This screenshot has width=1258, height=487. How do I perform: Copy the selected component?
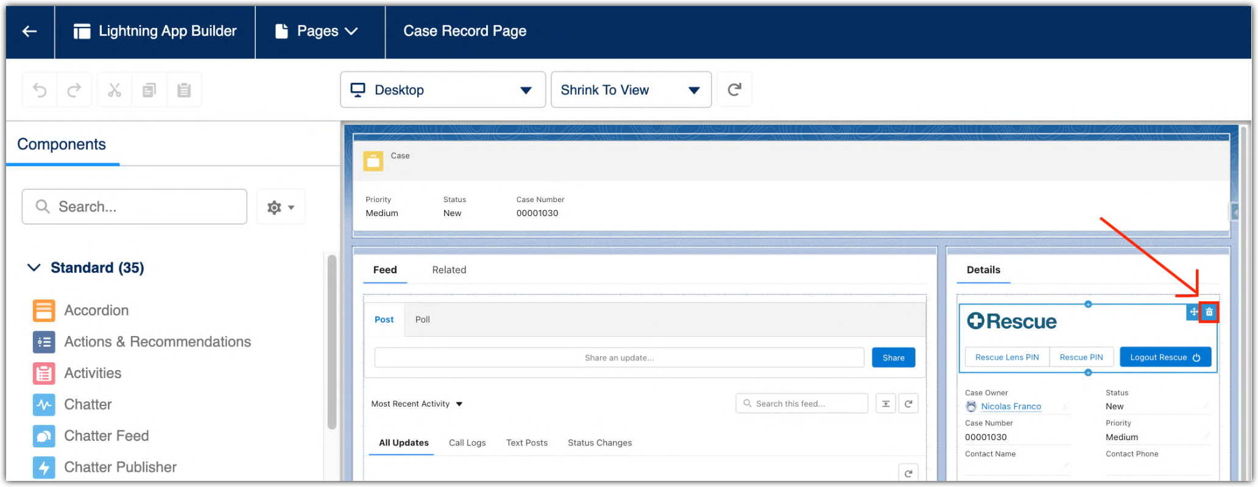(149, 90)
